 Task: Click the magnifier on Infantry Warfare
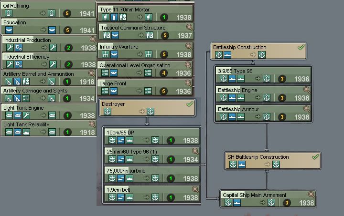point(188,46)
